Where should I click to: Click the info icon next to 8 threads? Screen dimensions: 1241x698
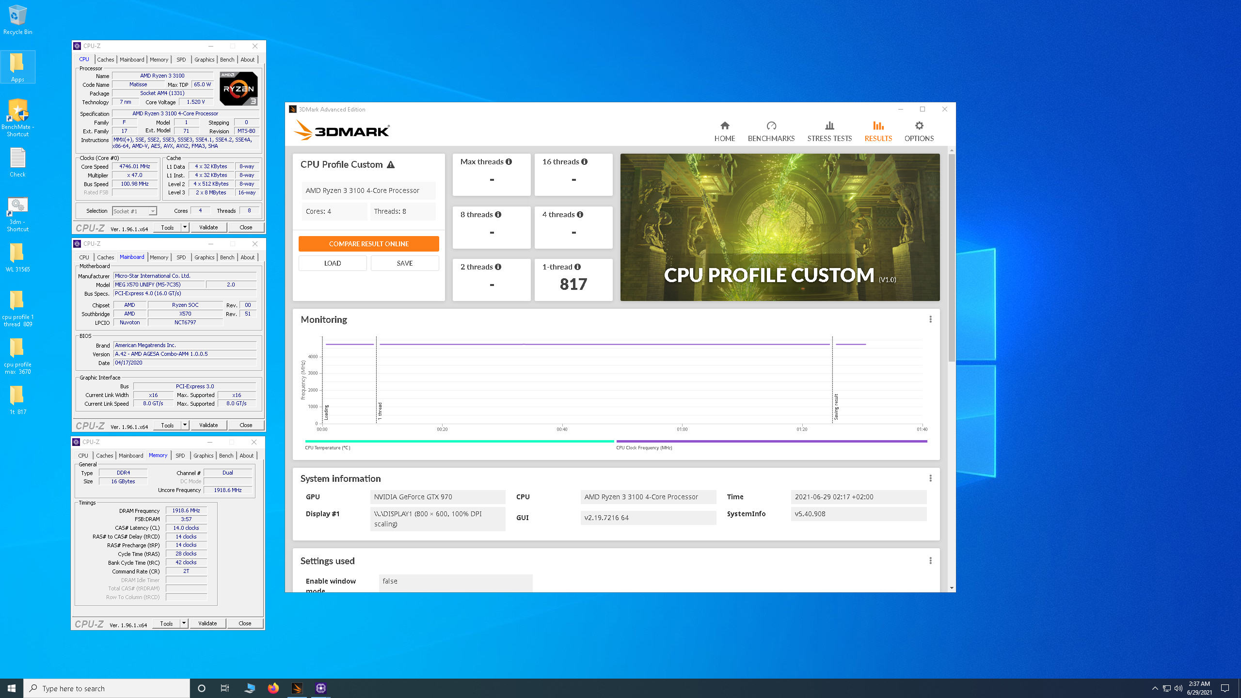click(498, 215)
